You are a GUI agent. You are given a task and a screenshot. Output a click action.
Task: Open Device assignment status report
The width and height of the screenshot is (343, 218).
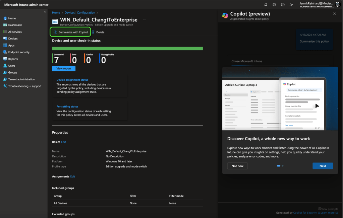72,80
